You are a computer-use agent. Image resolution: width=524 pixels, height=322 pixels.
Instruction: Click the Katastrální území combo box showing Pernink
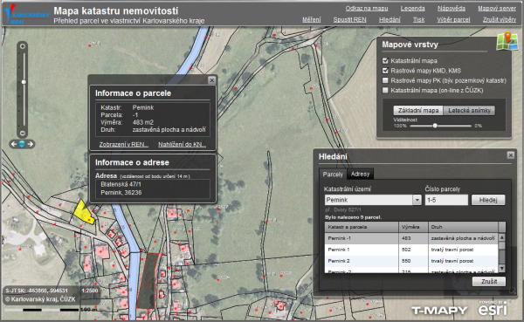coord(373,200)
